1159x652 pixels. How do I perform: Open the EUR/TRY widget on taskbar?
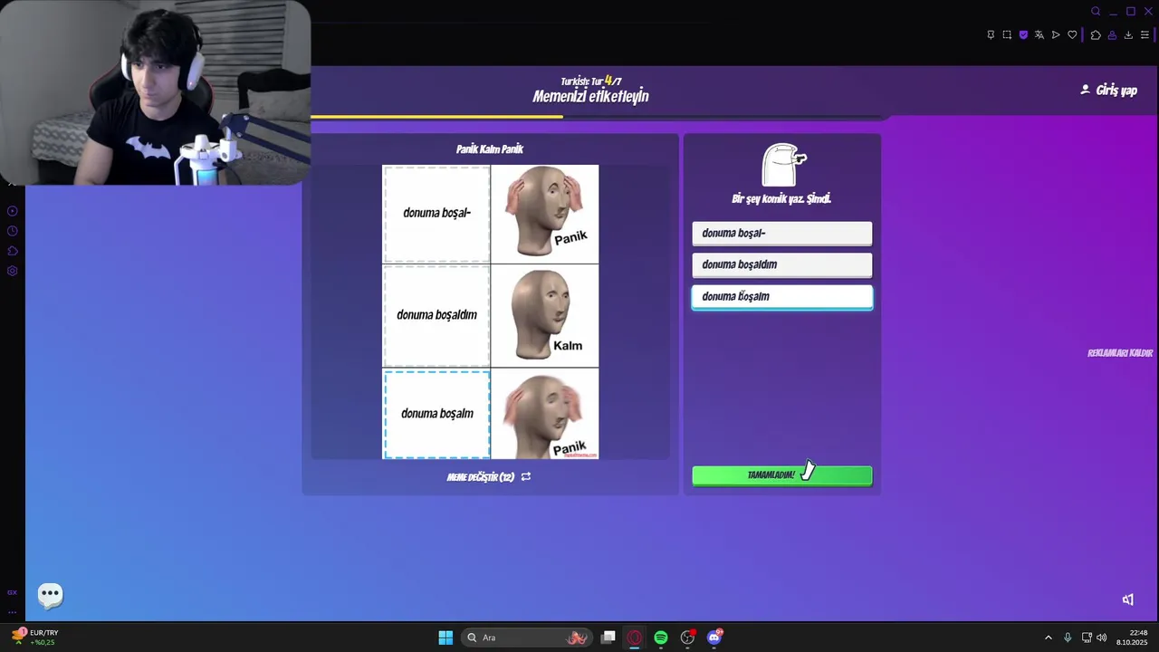[x=34, y=638]
